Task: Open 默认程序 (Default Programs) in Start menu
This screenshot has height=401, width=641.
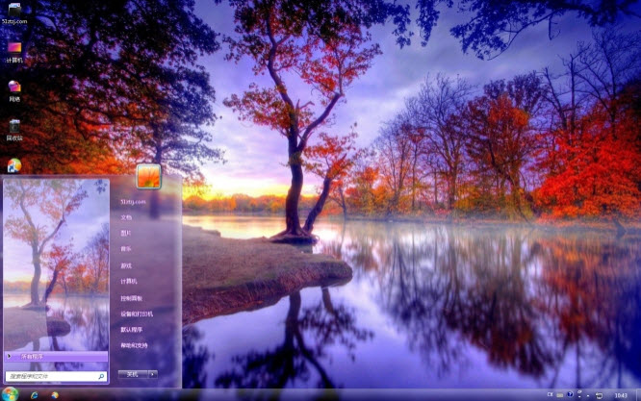Action: coord(131,330)
